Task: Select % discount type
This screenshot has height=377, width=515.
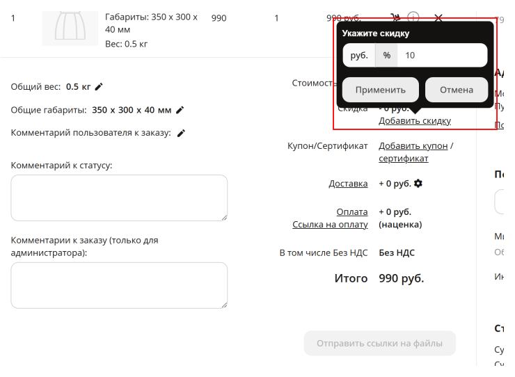Action: pos(386,55)
